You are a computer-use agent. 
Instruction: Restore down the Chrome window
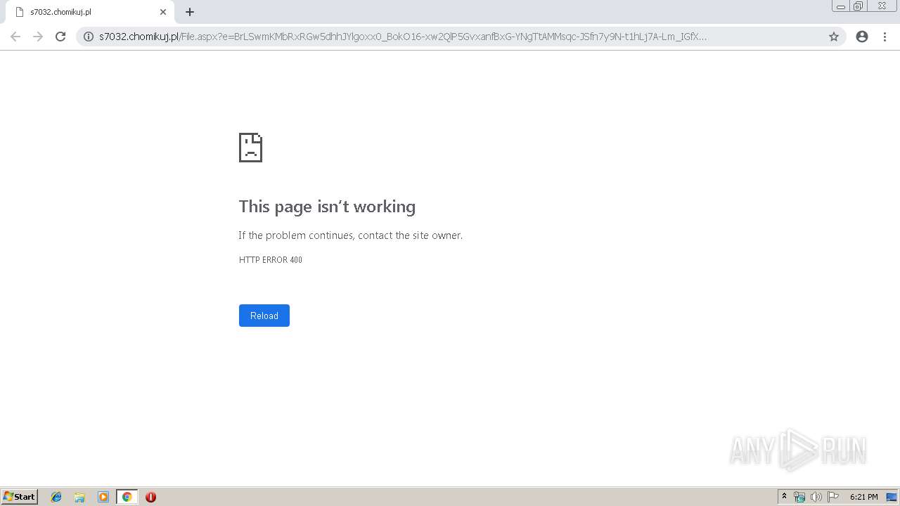coord(859,6)
